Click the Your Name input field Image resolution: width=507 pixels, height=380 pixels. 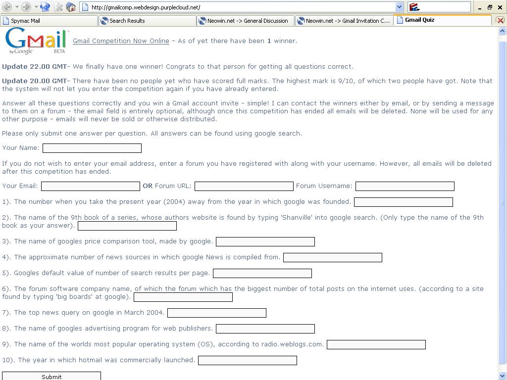click(92, 148)
